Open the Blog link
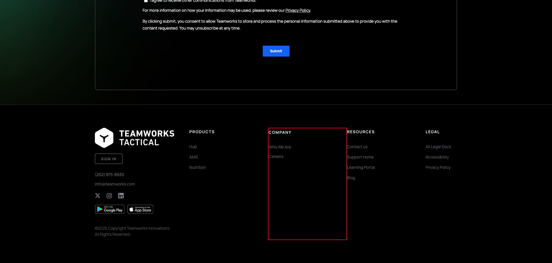The width and height of the screenshot is (552, 263). click(x=351, y=178)
